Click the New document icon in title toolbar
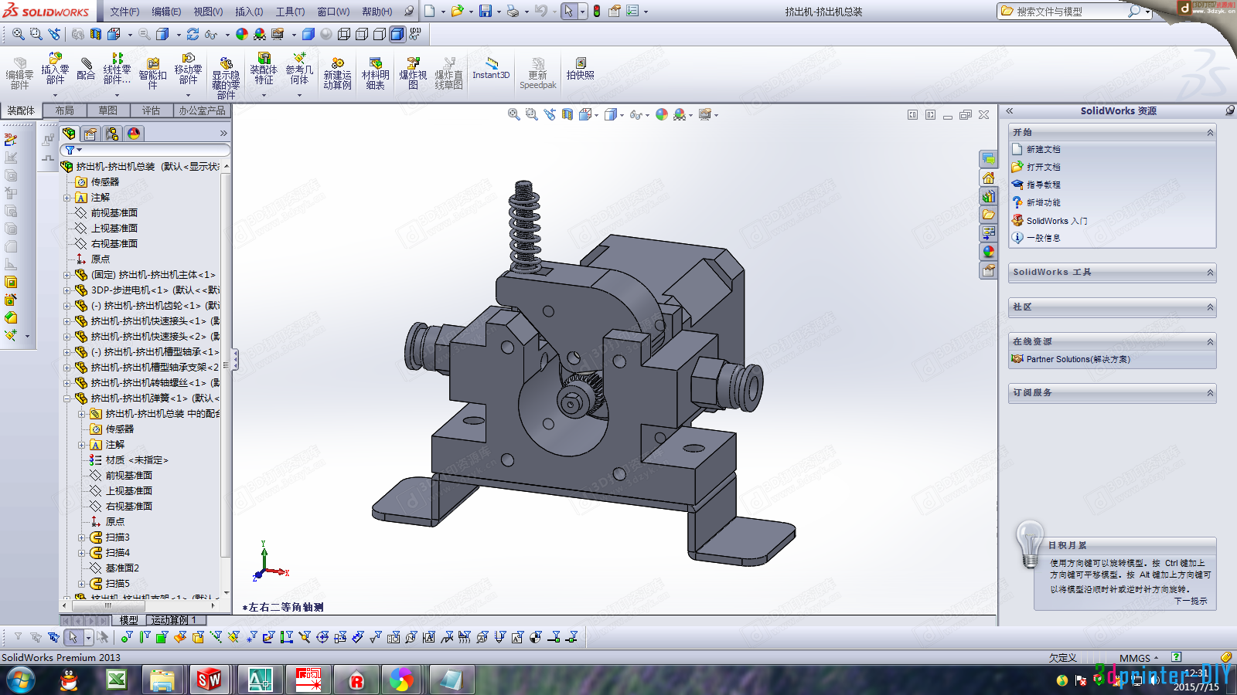 click(x=430, y=11)
